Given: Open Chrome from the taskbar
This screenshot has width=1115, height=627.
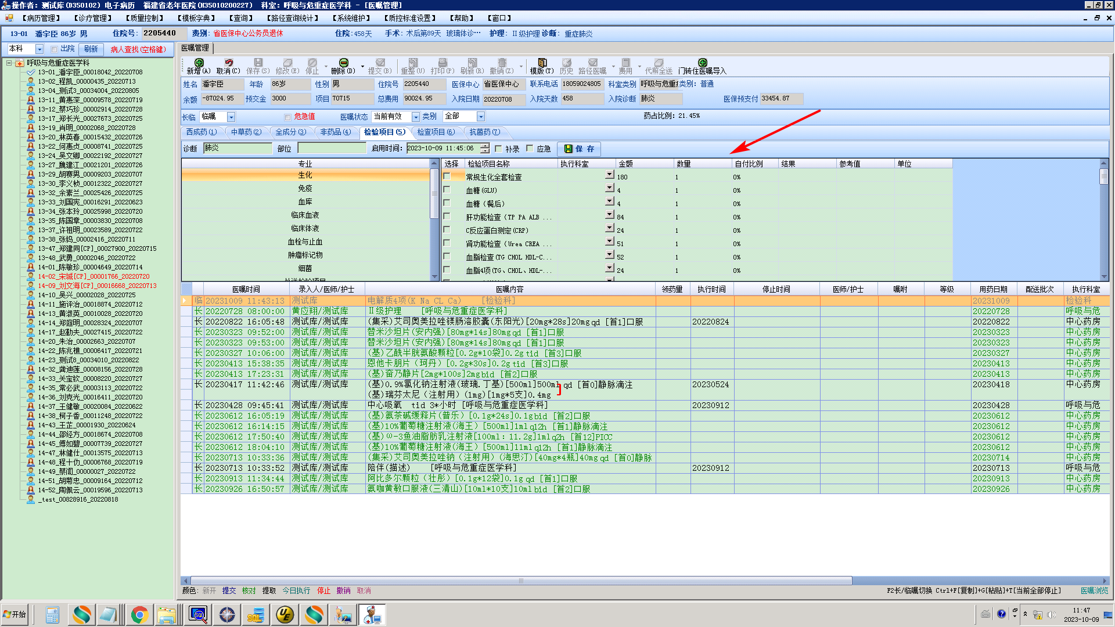Looking at the screenshot, I should (x=139, y=615).
